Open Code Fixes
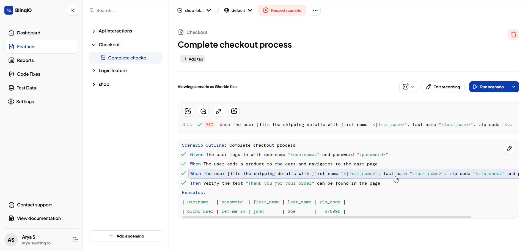 click(x=41, y=74)
